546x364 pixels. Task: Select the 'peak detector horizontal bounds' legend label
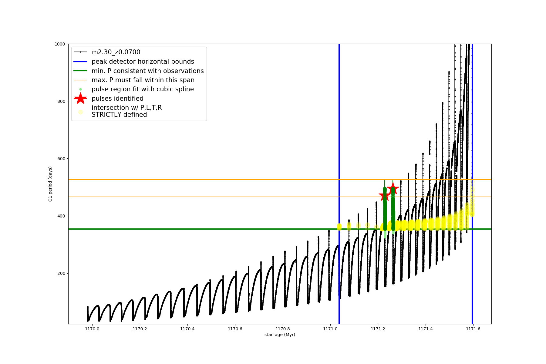pyautogui.click(x=143, y=62)
